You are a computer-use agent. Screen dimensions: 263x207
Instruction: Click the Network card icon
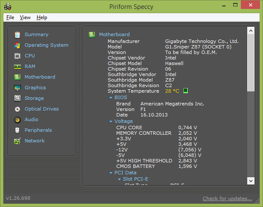17,141
